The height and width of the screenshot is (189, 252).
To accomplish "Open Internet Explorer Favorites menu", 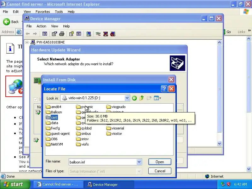I will pyautogui.click(x=43, y=12).
